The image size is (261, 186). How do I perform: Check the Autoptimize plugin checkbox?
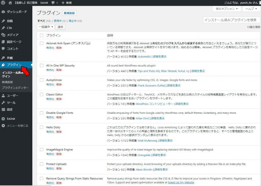coord(42,80)
